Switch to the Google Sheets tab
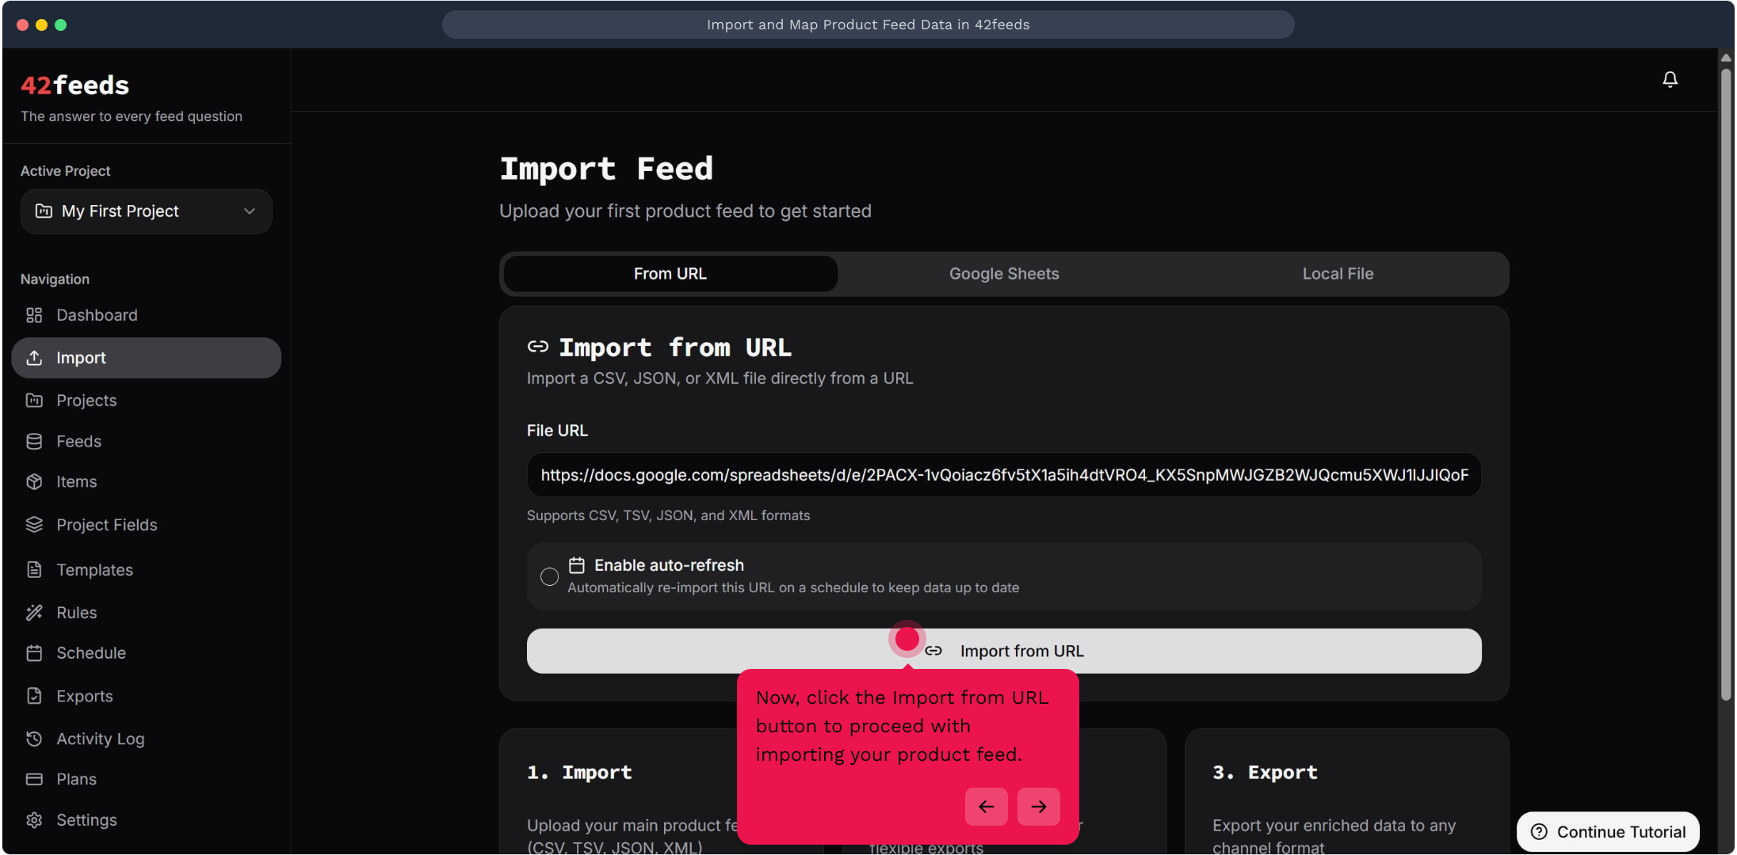Image resolution: width=1737 pixels, height=855 pixels. pyautogui.click(x=1003, y=274)
